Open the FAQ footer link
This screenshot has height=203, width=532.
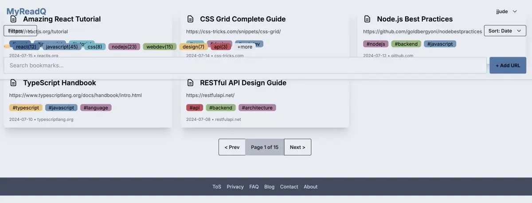click(254, 187)
